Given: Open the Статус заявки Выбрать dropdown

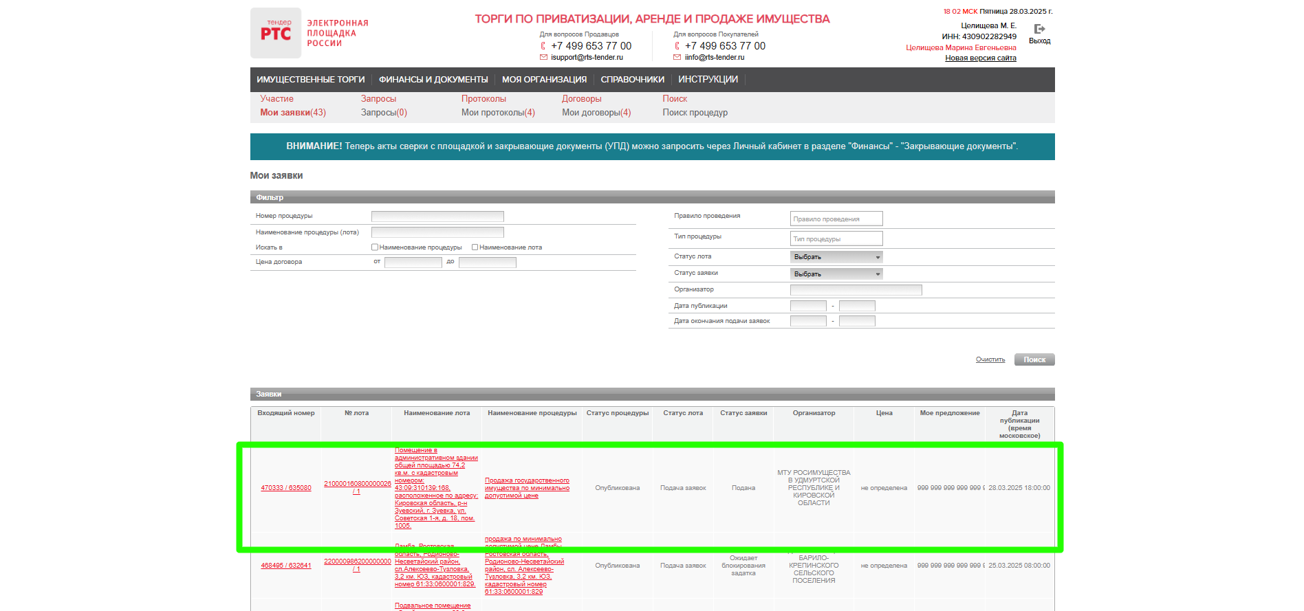Looking at the screenshot, I should coord(836,274).
